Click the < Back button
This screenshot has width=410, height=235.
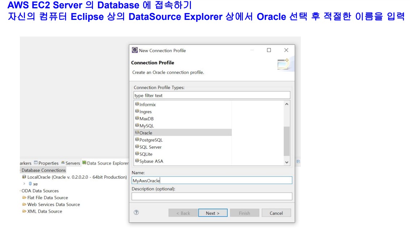point(183,213)
